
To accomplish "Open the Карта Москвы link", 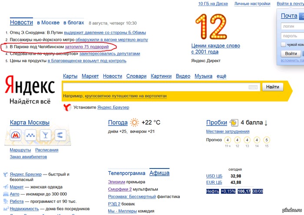I will [30, 122].
